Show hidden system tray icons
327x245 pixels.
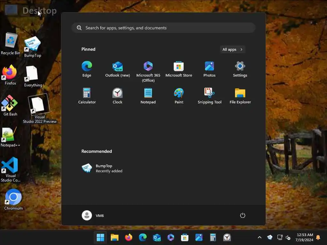[260, 237]
